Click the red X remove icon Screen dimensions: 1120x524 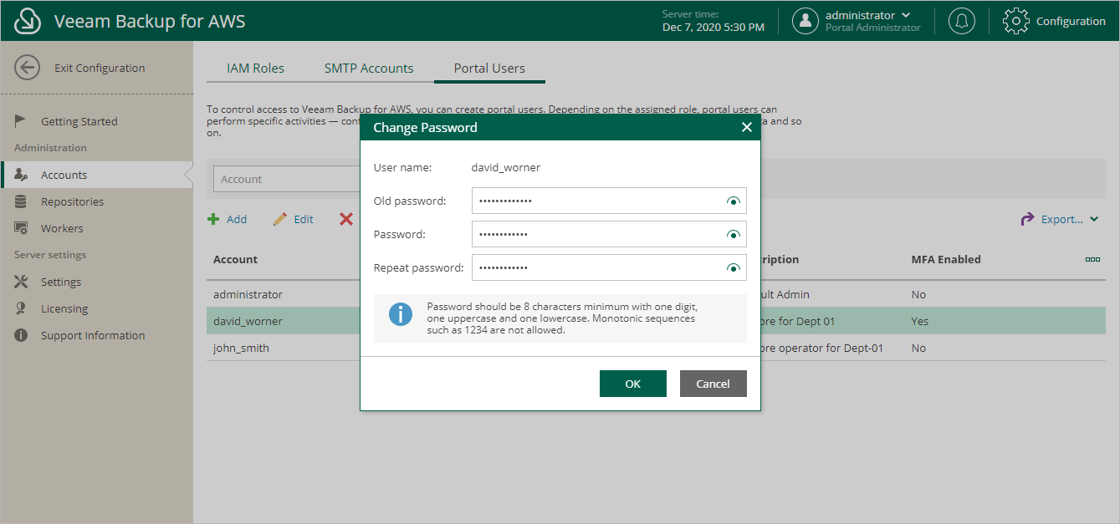tap(346, 219)
